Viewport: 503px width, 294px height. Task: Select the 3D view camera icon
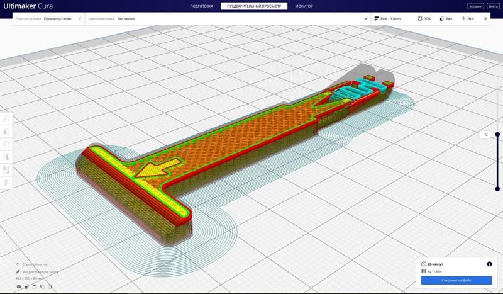tap(19, 286)
